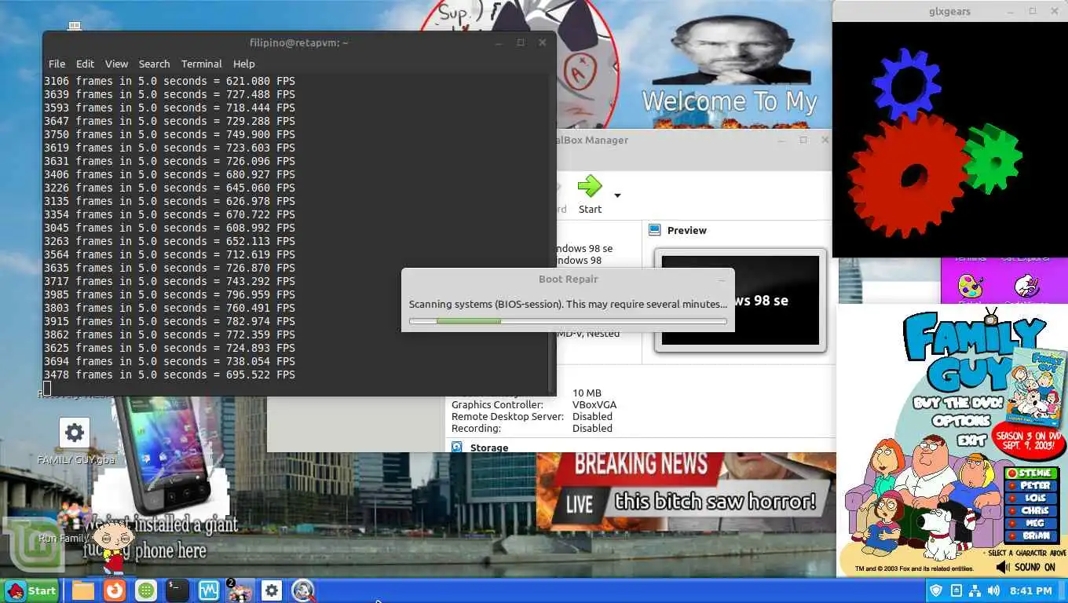Screen dimensions: 1068x603
Task: Click the FAMILY GUY.gba desktop gear icon
Action: [75, 432]
